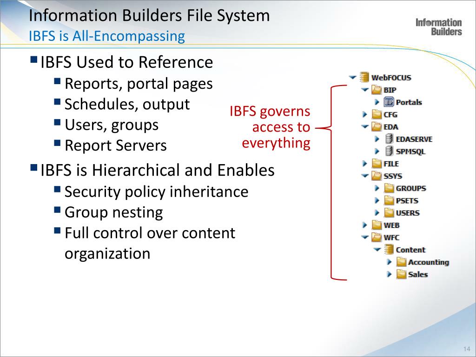Expand the GROUPS node arrow

click(x=377, y=188)
